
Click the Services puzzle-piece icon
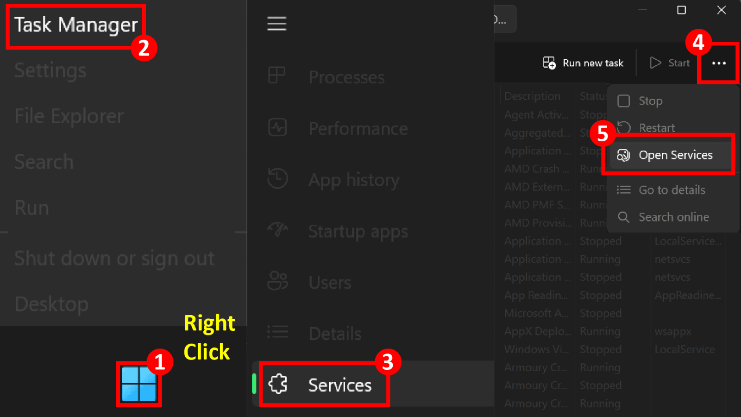278,384
